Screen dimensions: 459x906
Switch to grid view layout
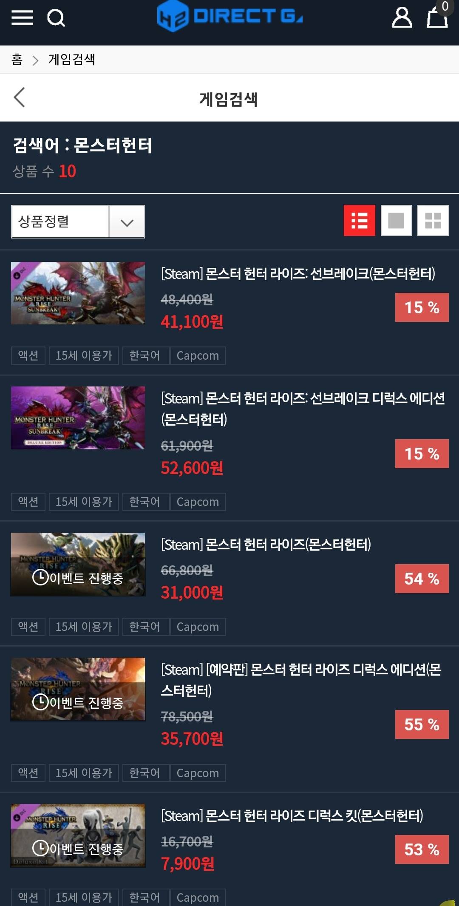click(x=433, y=220)
